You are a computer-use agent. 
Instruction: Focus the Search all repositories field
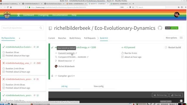[x=22, y=28]
